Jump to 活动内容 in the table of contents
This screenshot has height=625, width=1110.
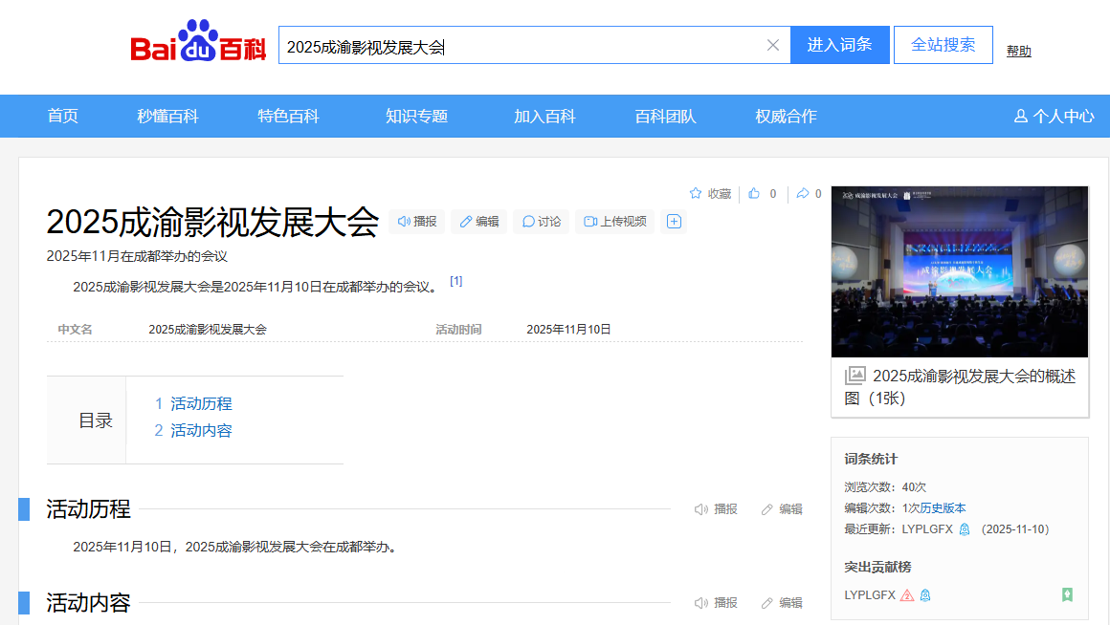coord(201,431)
